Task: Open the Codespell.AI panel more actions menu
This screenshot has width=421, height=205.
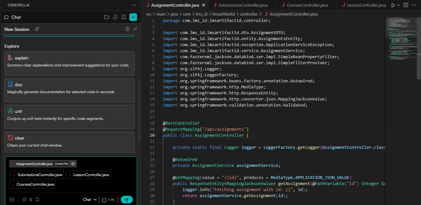Action: 134,5
